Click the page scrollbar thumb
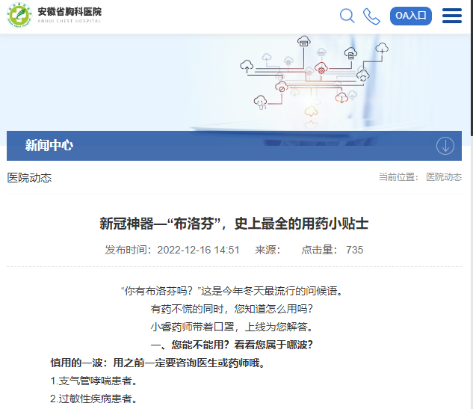 (472, 68)
